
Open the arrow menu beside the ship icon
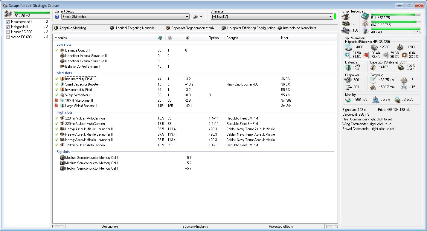(201, 17)
